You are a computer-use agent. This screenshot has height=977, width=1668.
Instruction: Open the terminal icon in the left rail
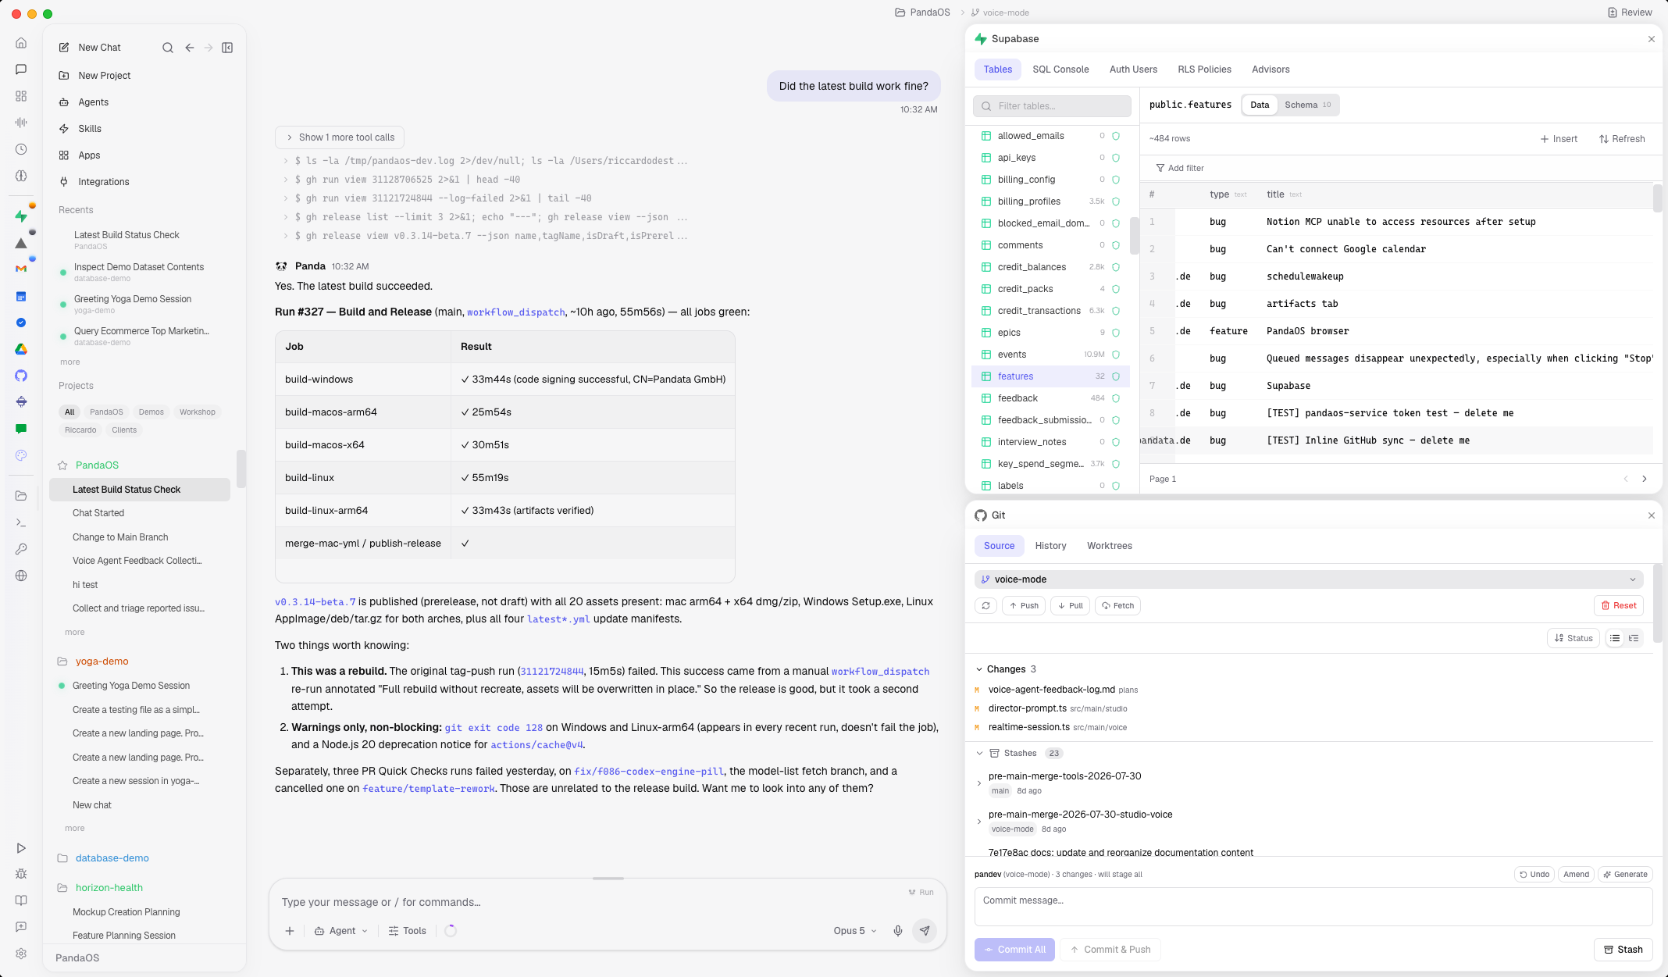21,522
